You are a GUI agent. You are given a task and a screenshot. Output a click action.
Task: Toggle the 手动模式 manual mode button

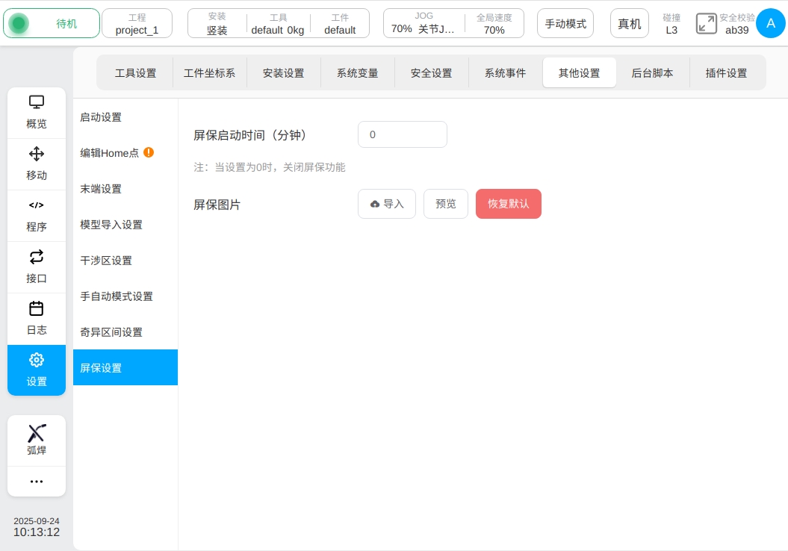565,23
